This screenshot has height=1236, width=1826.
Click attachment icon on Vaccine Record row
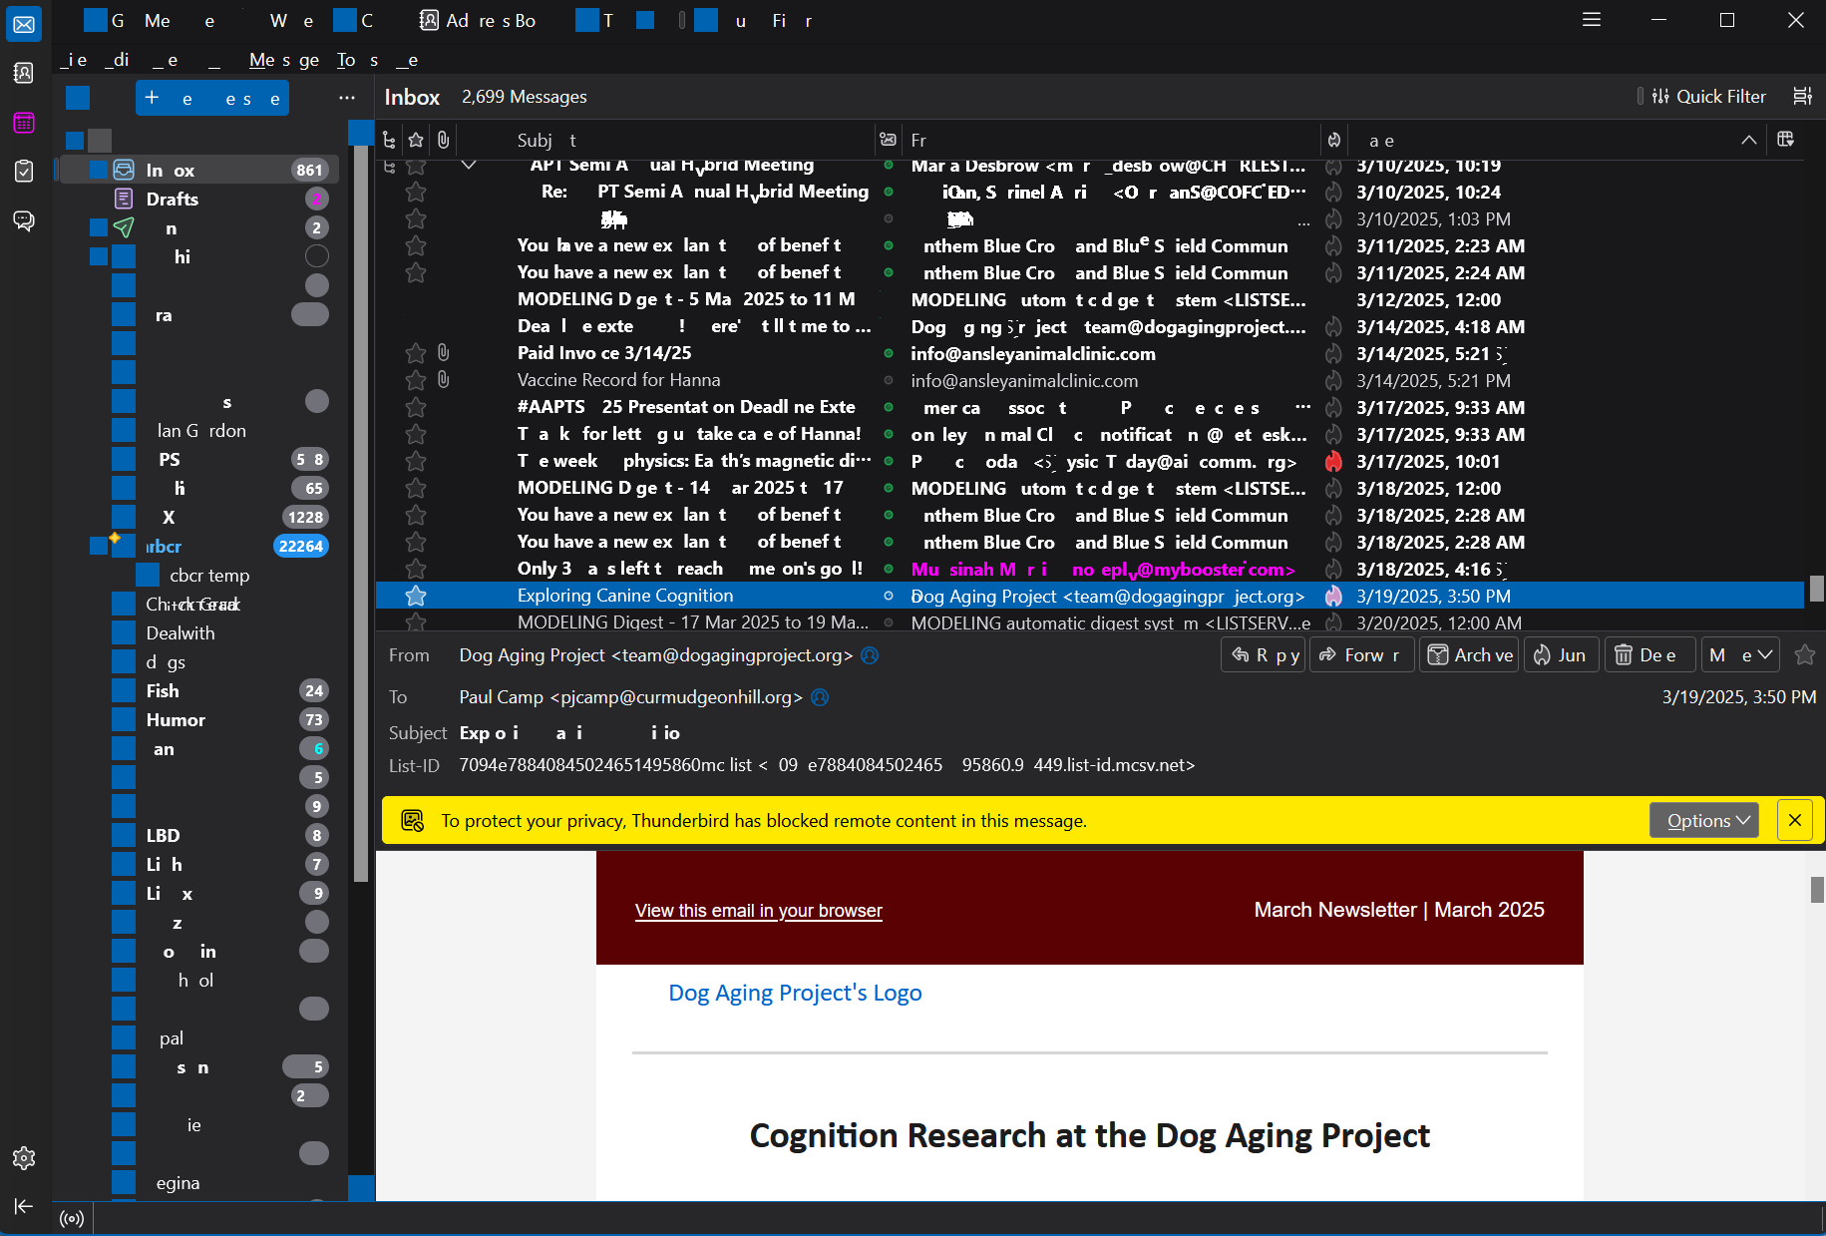pyautogui.click(x=444, y=380)
